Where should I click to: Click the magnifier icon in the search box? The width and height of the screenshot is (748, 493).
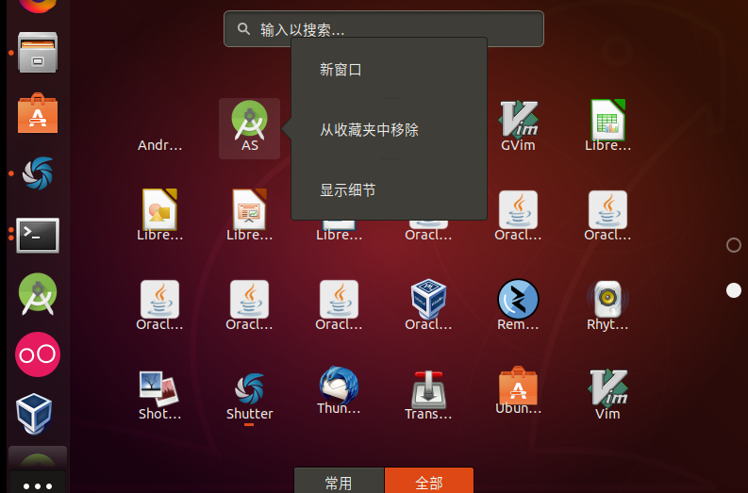pyautogui.click(x=243, y=29)
